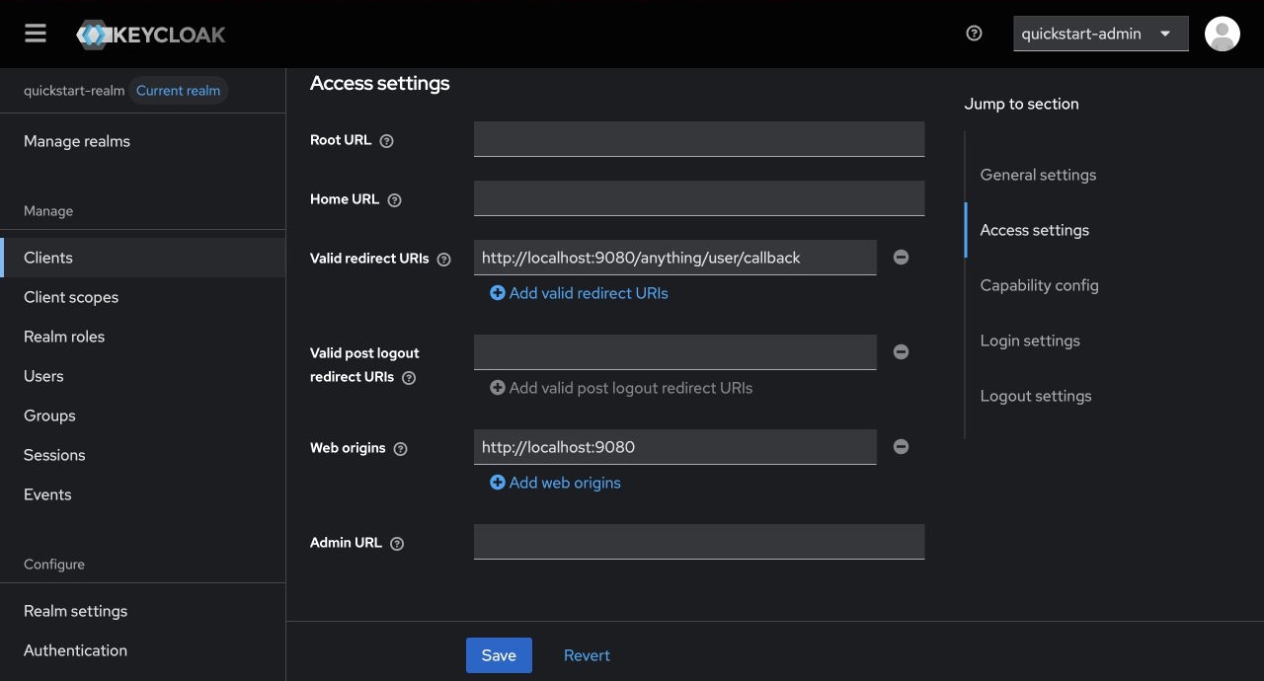The height and width of the screenshot is (681, 1264).
Task: Open the quickstart-admin user dropdown
Action: pos(1100,34)
